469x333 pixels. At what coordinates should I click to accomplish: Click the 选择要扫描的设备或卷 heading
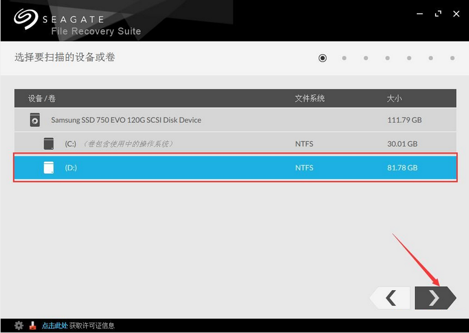(65, 57)
